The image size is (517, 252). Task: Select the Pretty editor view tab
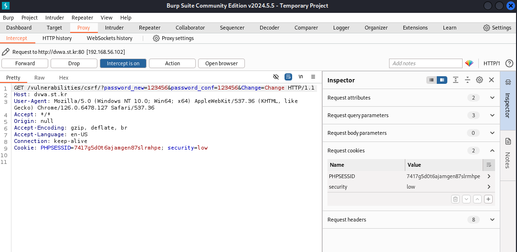[x=13, y=78]
